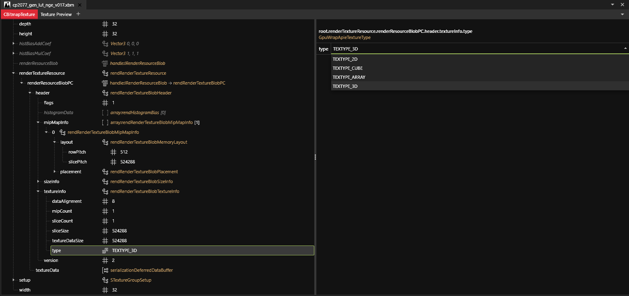The height and width of the screenshot is (296, 629).
Task: Expand the placement node
Action: pos(55,172)
